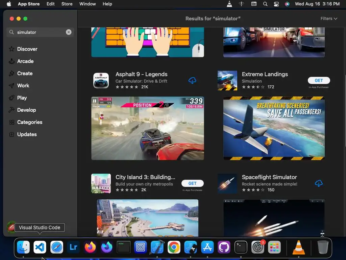Image resolution: width=346 pixels, height=260 pixels.
Task: Download Asphalt 9 via cloud icon
Action: tap(192, 81)
